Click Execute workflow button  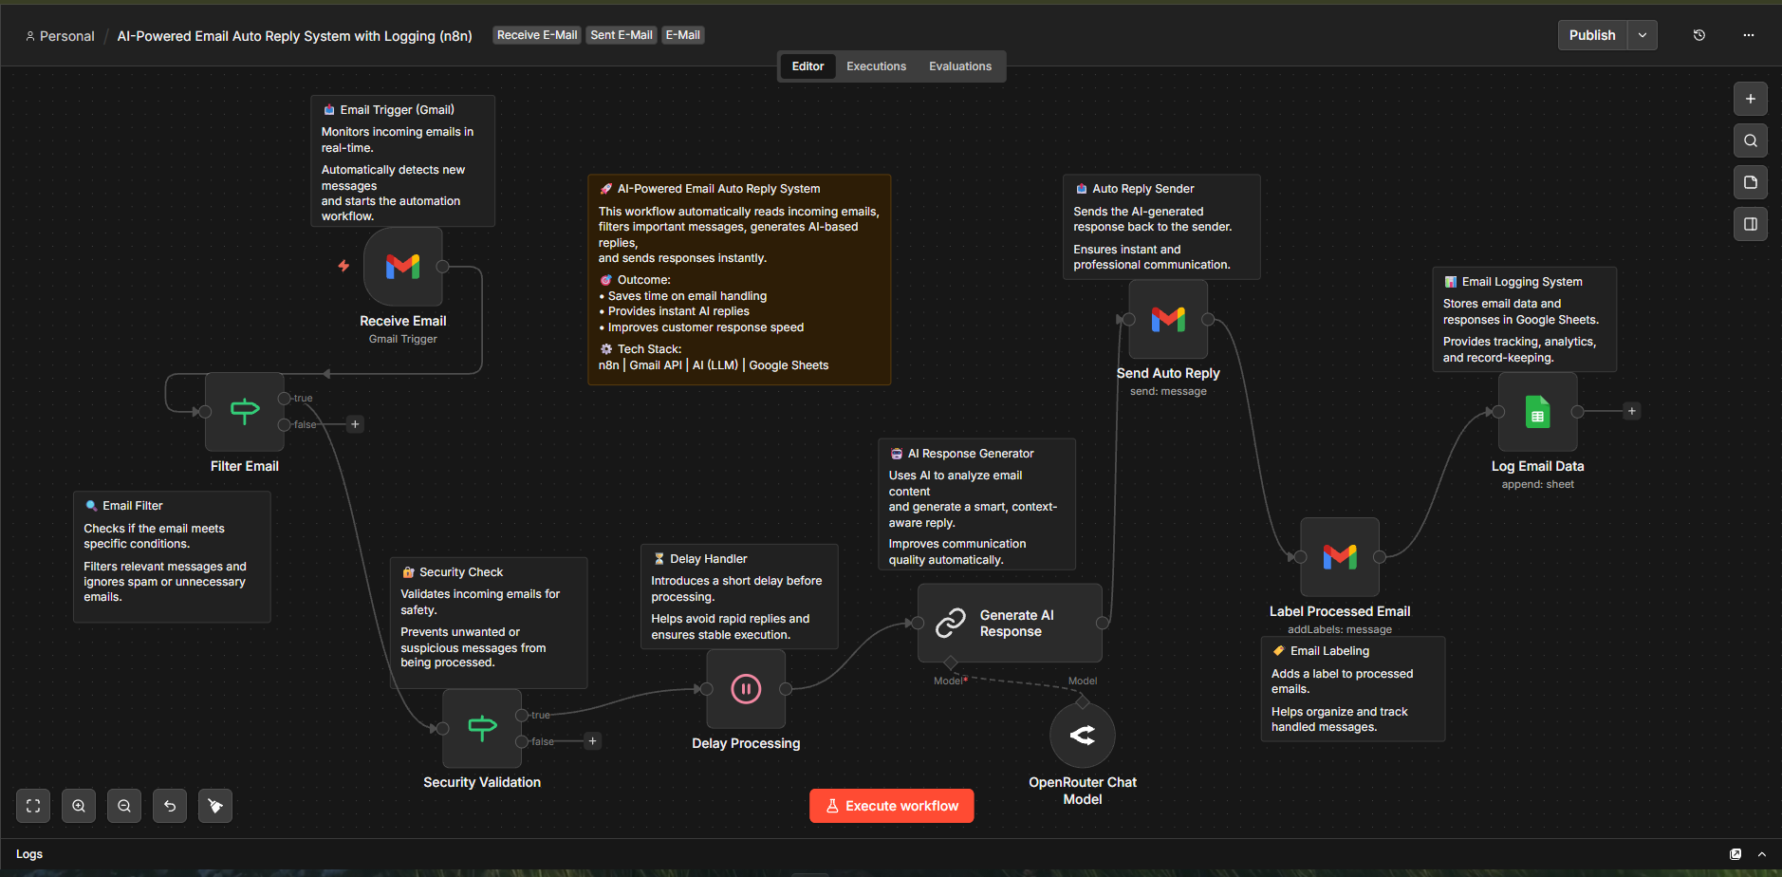coord(892,806)
